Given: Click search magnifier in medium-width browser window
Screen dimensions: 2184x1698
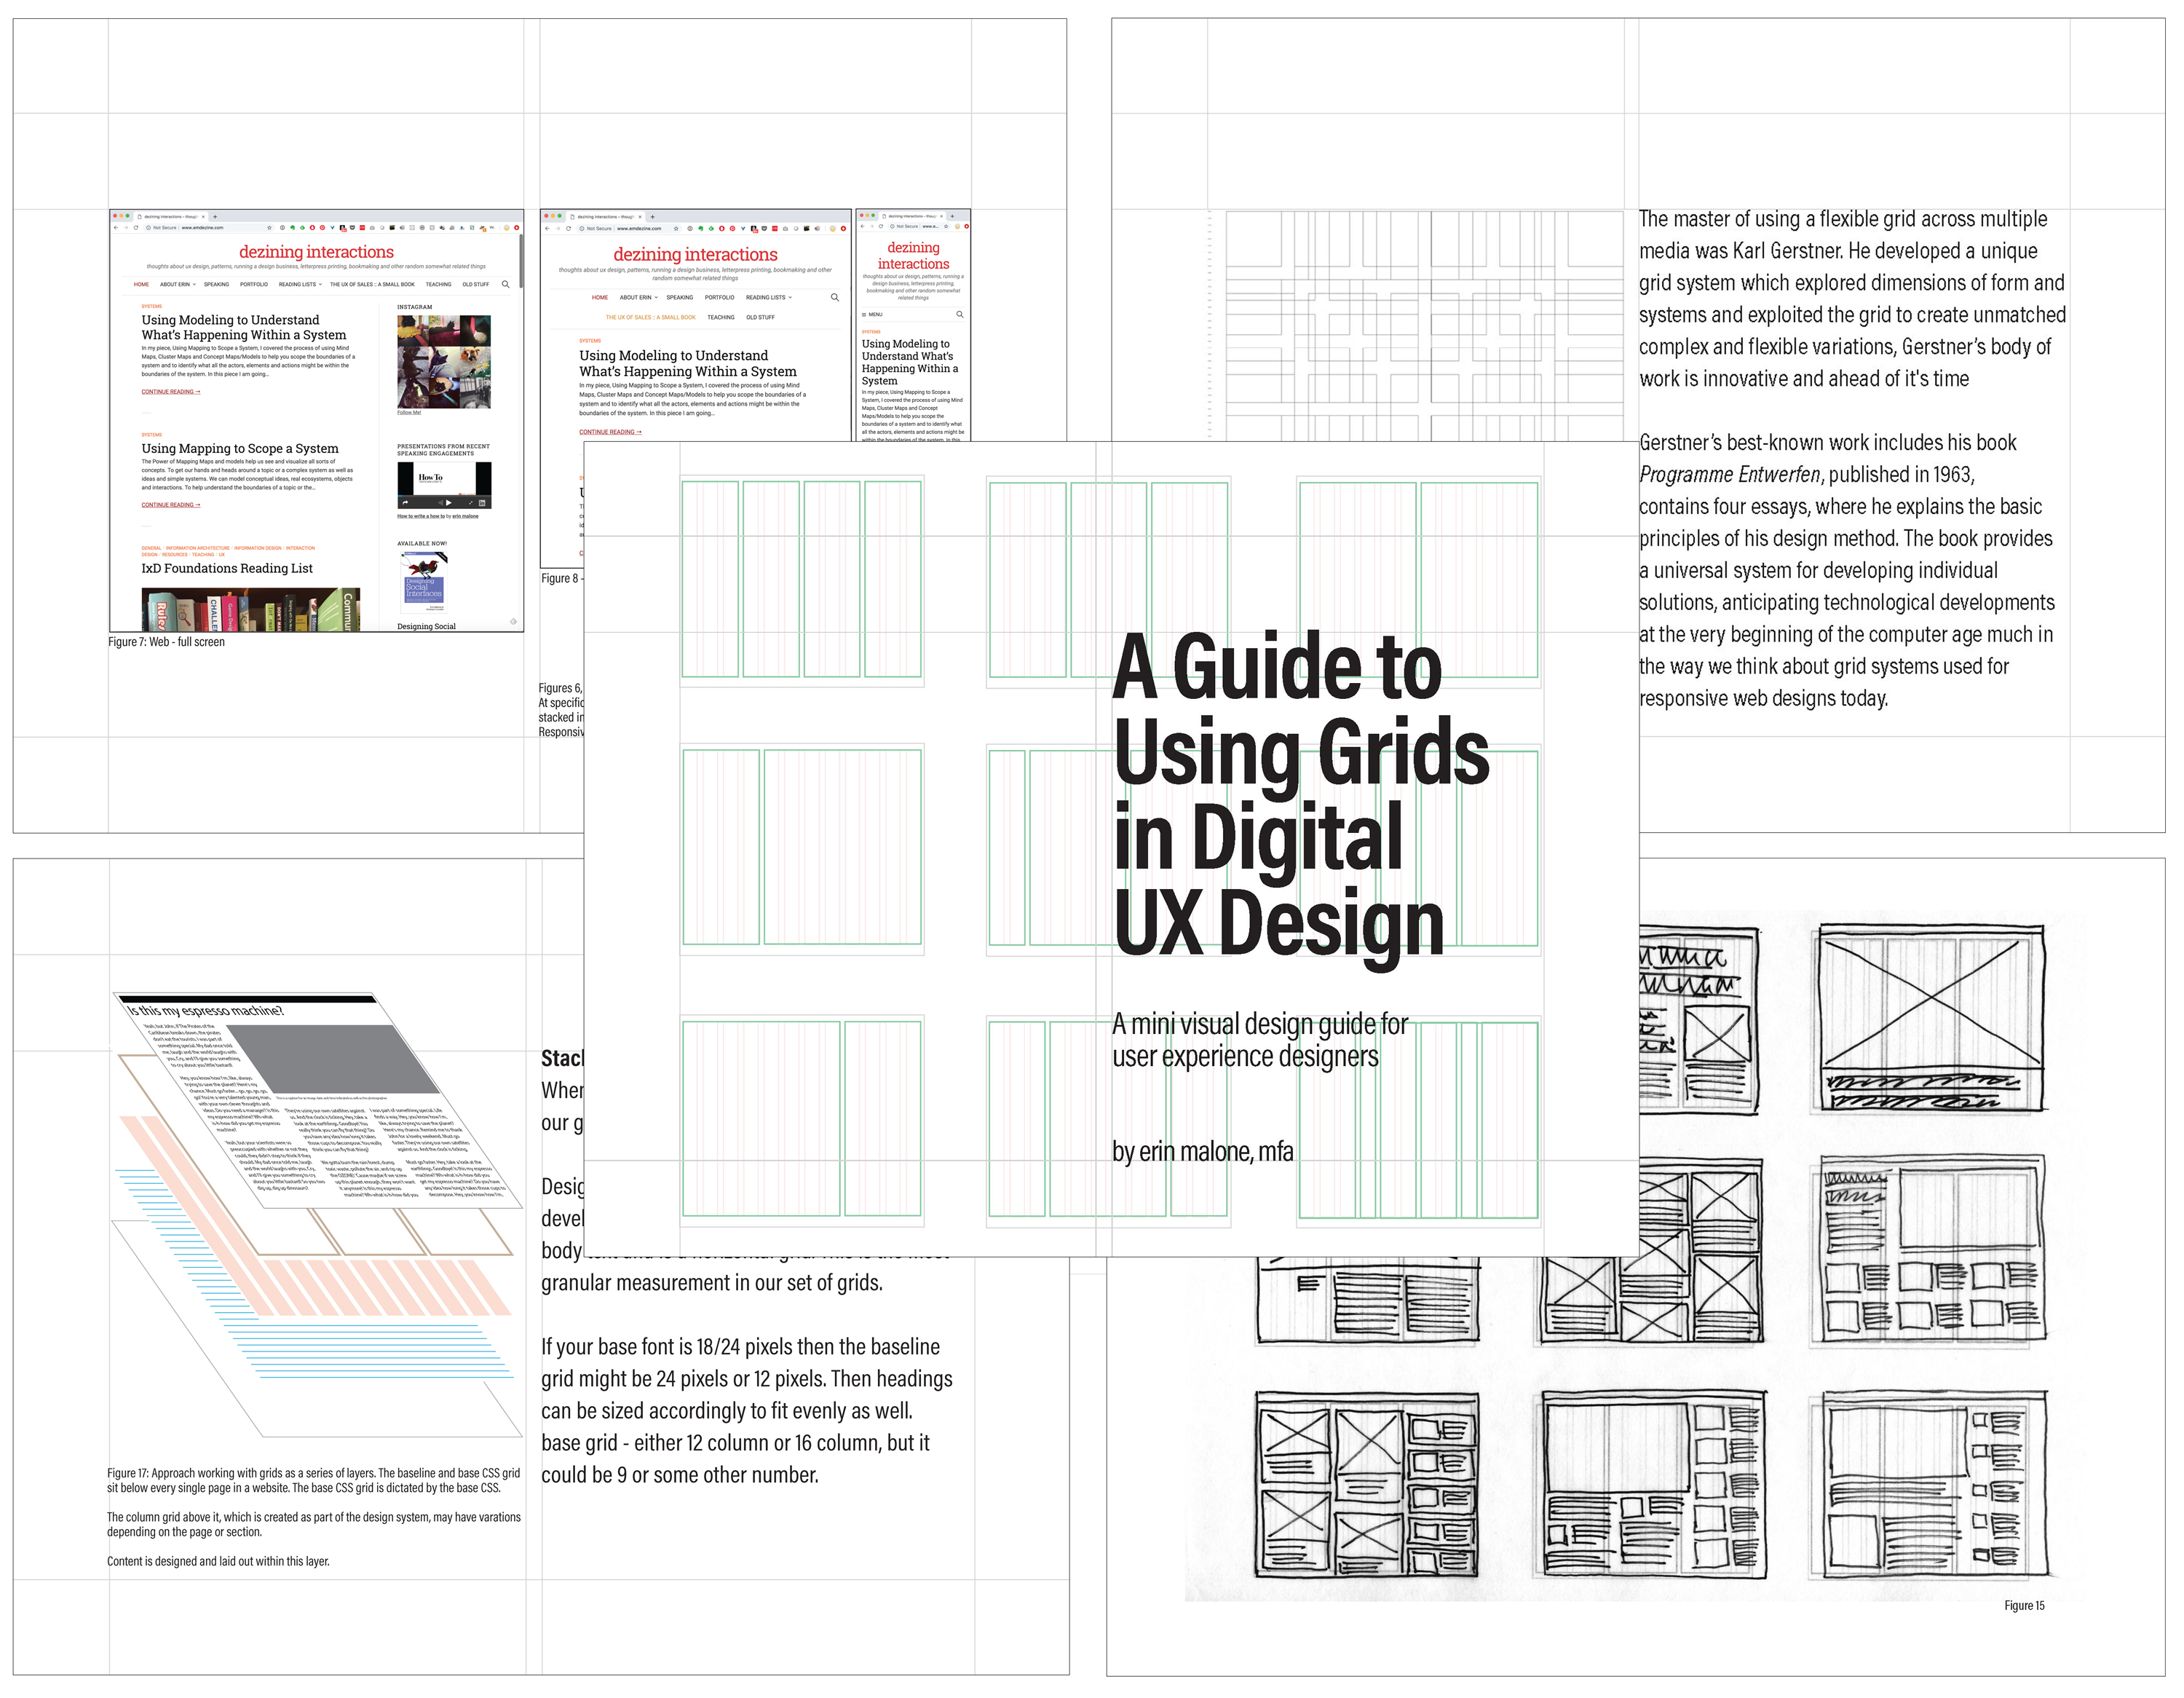Looking at the screenshot, I should [834, 297].
